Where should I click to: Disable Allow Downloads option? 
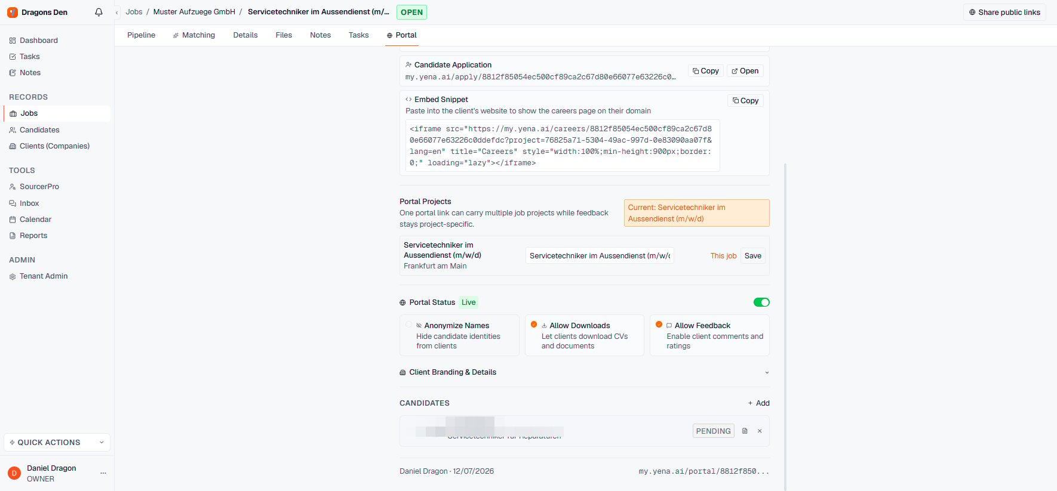click(x=534, y=325)
